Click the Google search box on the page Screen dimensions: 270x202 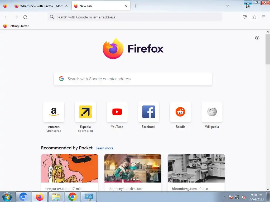point(133,79)
